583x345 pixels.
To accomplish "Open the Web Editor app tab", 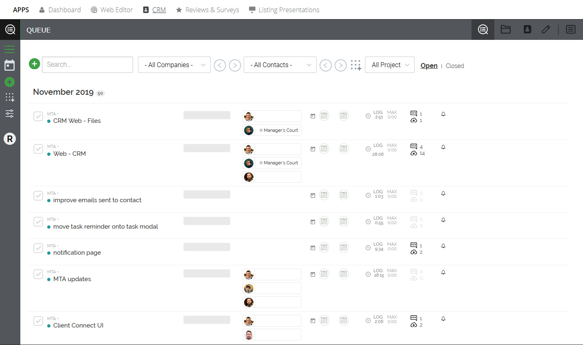I will (x=112, y=10).
